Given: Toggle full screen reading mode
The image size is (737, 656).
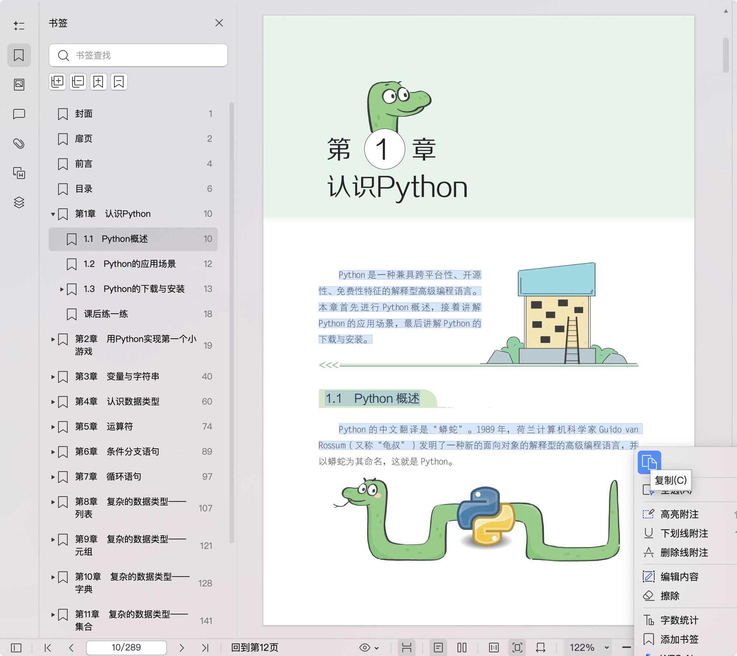Looking at the screenshot, I should point(517,648).
